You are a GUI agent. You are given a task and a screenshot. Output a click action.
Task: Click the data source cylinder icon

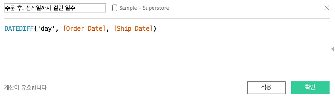click(114, 8)
